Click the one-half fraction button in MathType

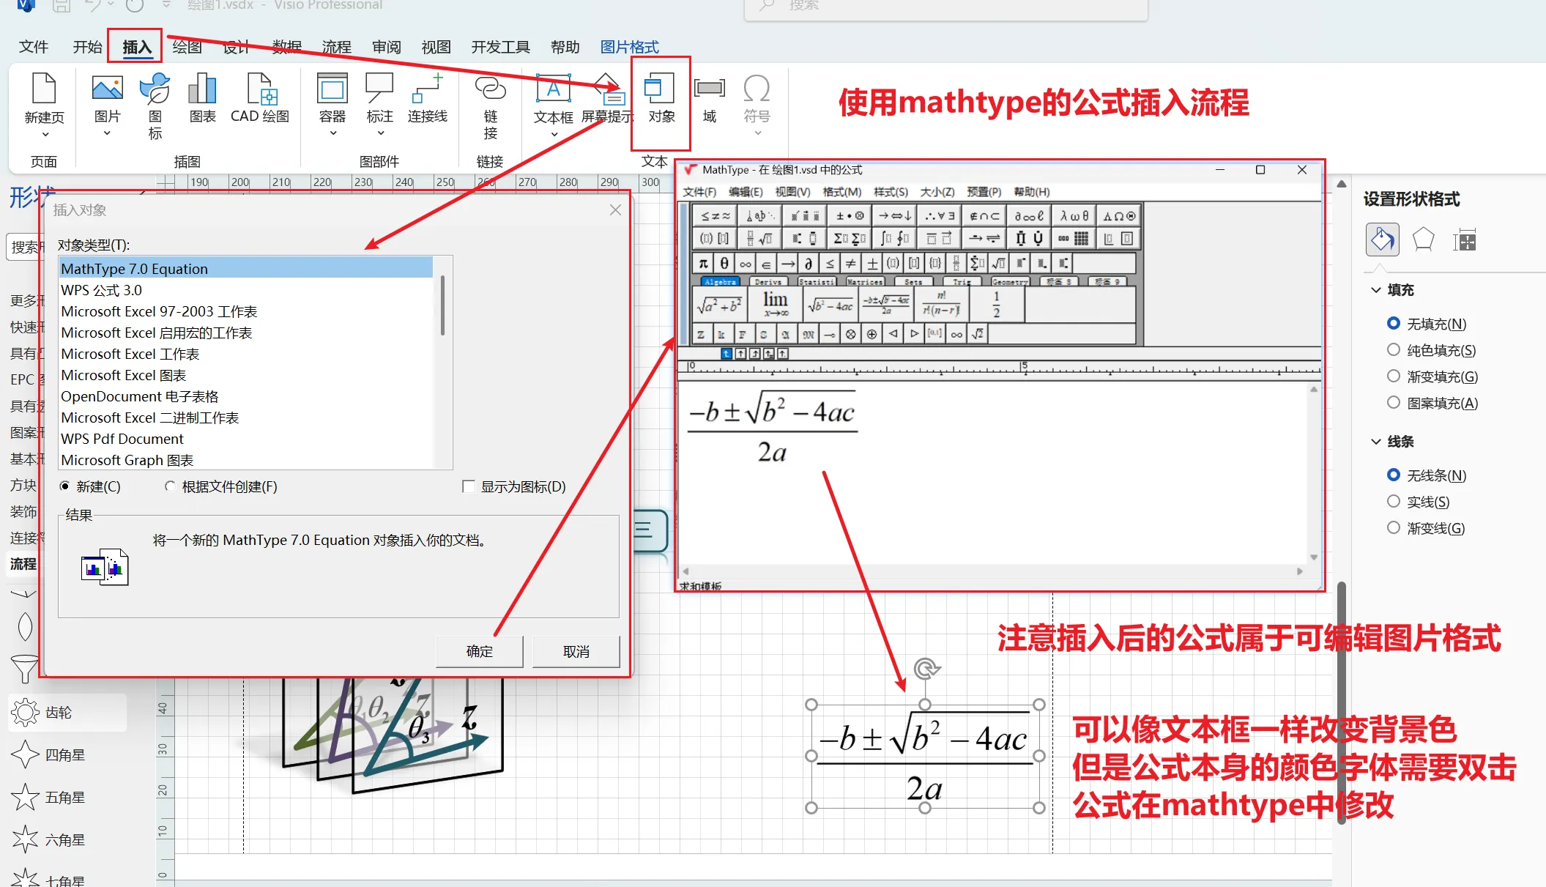pos(996,304)
